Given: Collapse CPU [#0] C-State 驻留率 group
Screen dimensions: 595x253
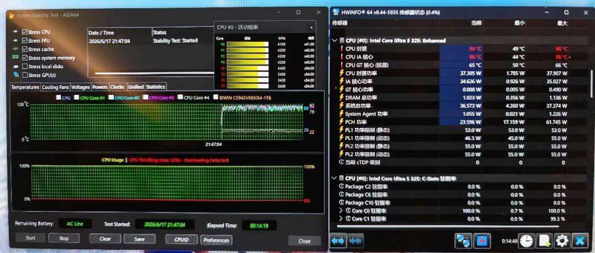Looking at the screenshot, I should [x=334, y=178].
